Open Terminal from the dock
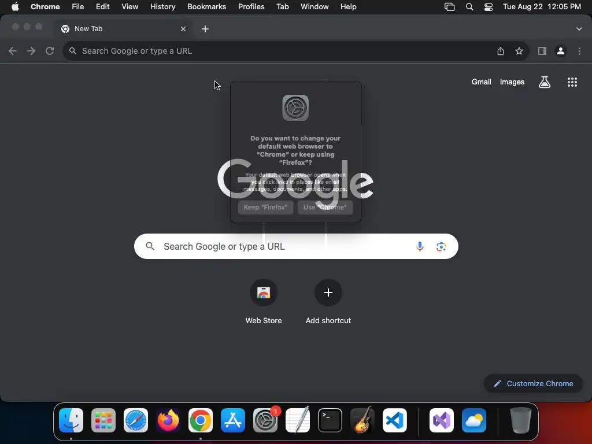 (330, 420)
